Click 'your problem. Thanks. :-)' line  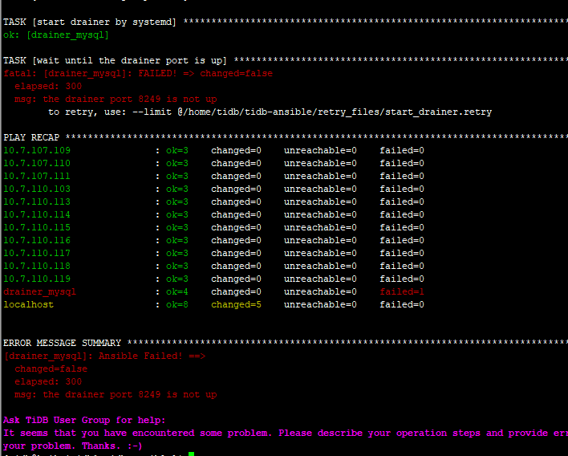(73, 446)
